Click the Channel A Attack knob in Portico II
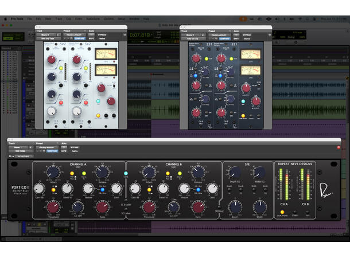350x258 pixels. click(53, 173)
